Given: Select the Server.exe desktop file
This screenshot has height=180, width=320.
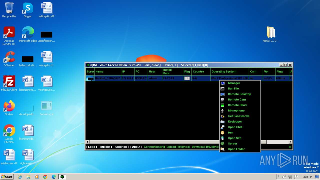Looking at the screenshot, I should pos(46,108).
